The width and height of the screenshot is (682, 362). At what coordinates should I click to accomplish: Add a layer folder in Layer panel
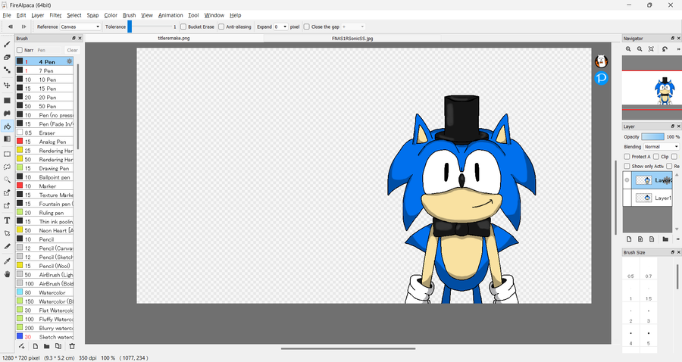point(665,239)
